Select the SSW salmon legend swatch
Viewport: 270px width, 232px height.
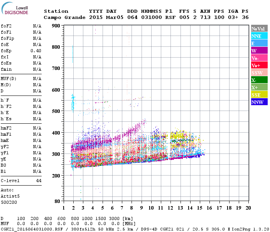coord(259,73)
